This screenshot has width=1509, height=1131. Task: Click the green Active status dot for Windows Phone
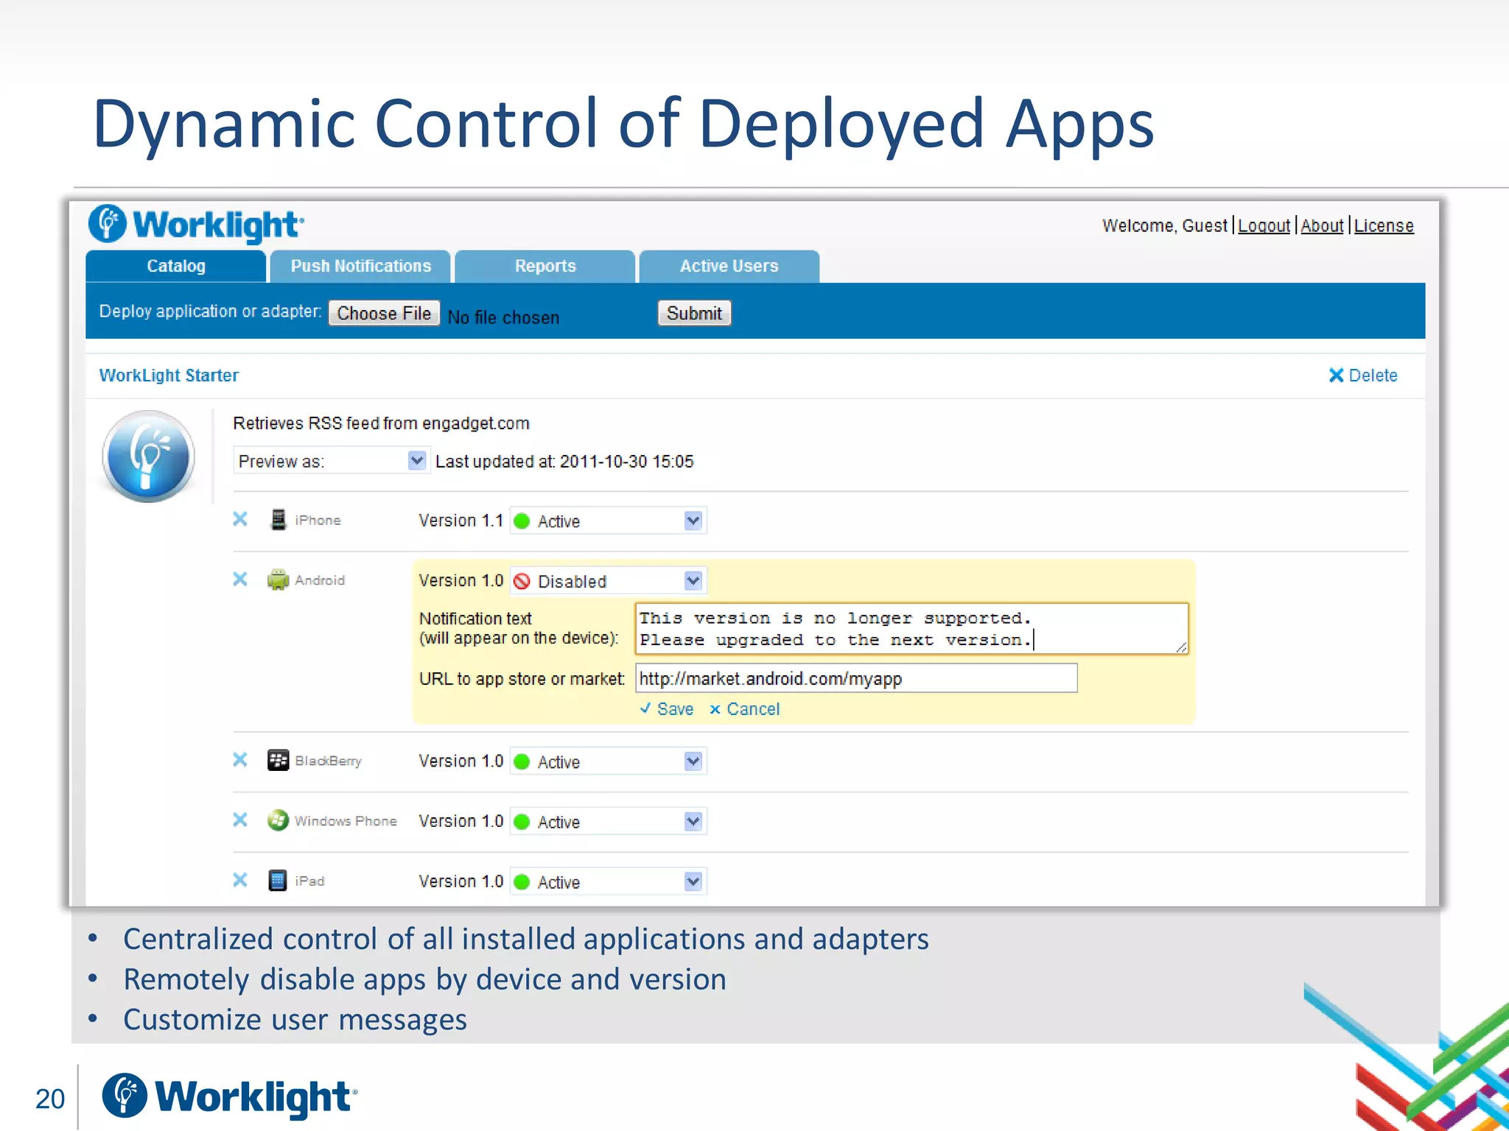tap(522, 822)
